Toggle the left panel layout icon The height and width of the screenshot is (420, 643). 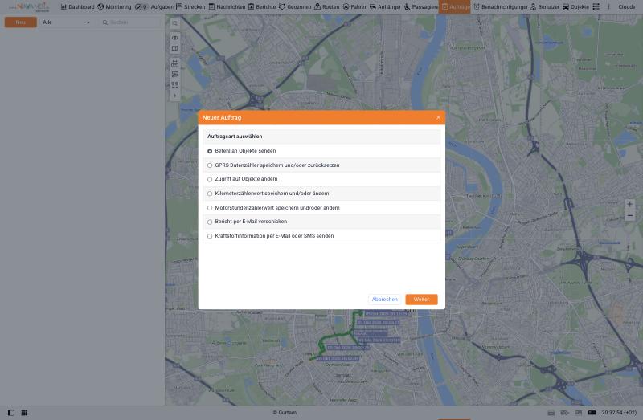11,413
